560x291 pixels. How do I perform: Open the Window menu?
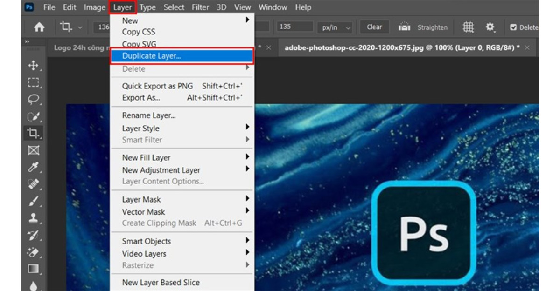tap(273, 7)
